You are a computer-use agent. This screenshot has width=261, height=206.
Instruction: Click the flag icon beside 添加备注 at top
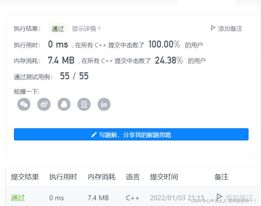tap(213, 28)
